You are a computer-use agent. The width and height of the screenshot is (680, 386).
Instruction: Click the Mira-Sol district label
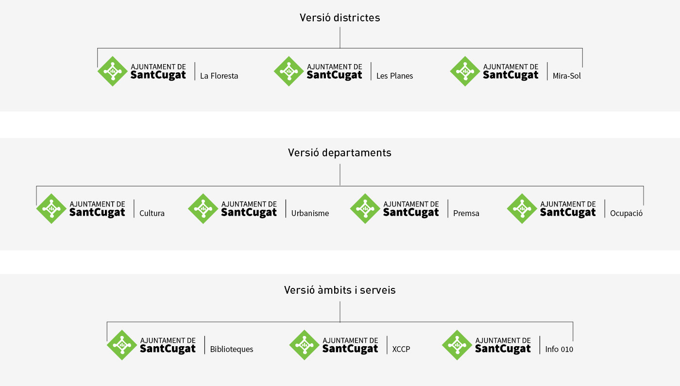[x=566, y=76]
